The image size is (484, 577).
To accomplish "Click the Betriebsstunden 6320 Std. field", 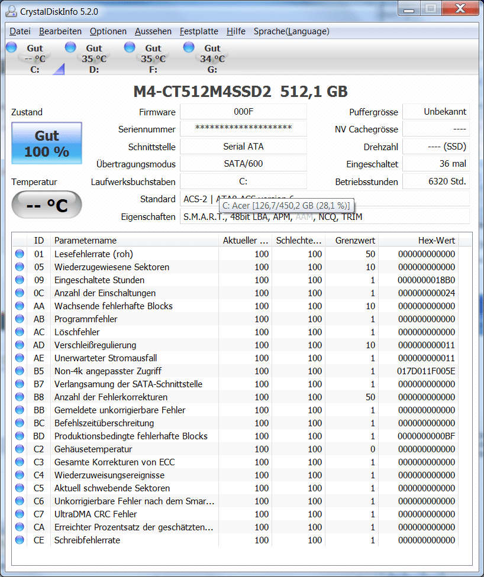I will 436,181.
